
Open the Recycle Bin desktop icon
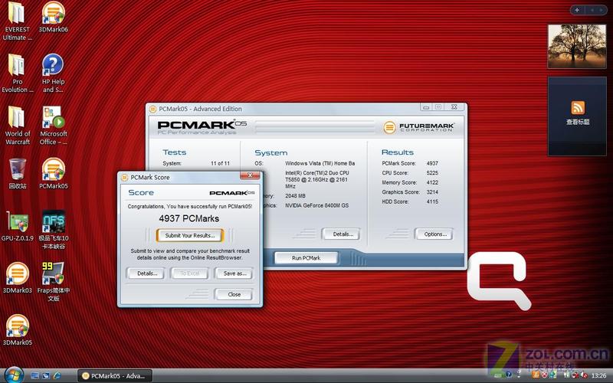point(17,173)
